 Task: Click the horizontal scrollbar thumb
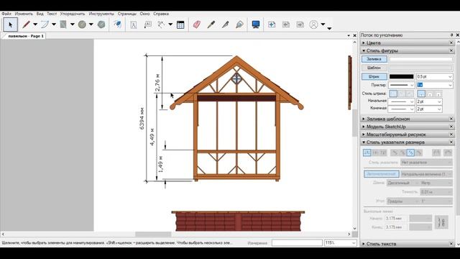(153, 234)
